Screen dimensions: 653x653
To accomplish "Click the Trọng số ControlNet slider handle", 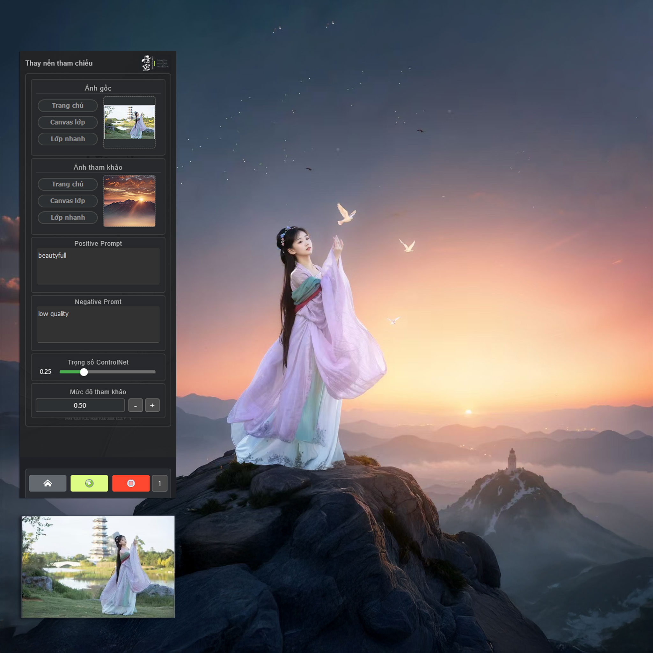I will pos(84,372).
